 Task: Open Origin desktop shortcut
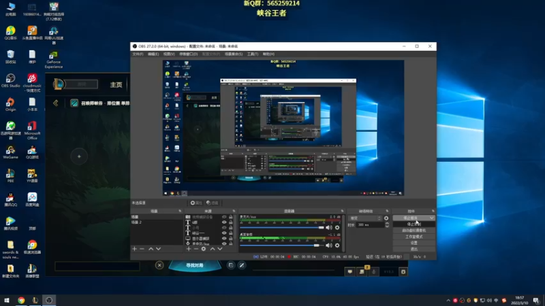pos(10,105)
